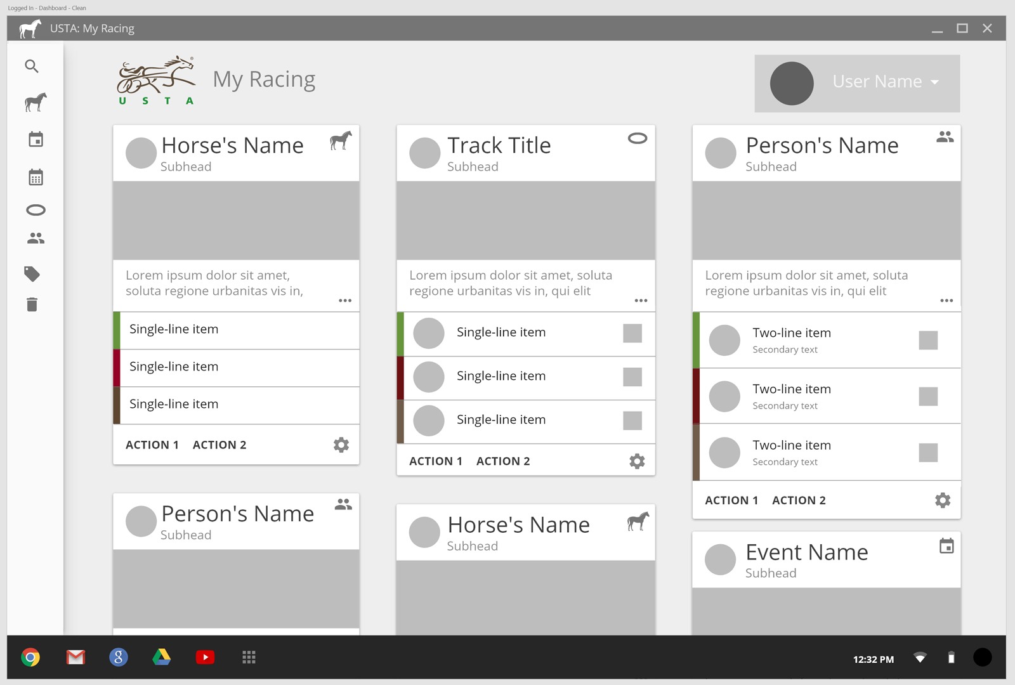
Task: Open the calendar grid icon in the sidebar
Action: tap(36, 178)
